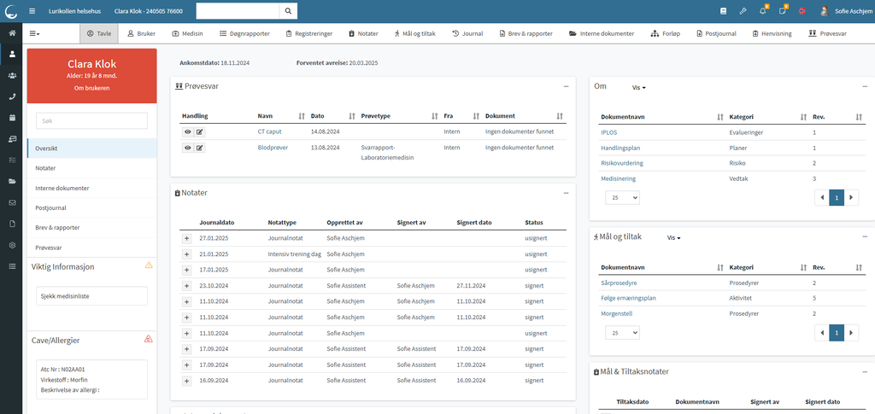875x414 pixels.
Task: Click the edit icon for CT caput
Action: [200, 132]
